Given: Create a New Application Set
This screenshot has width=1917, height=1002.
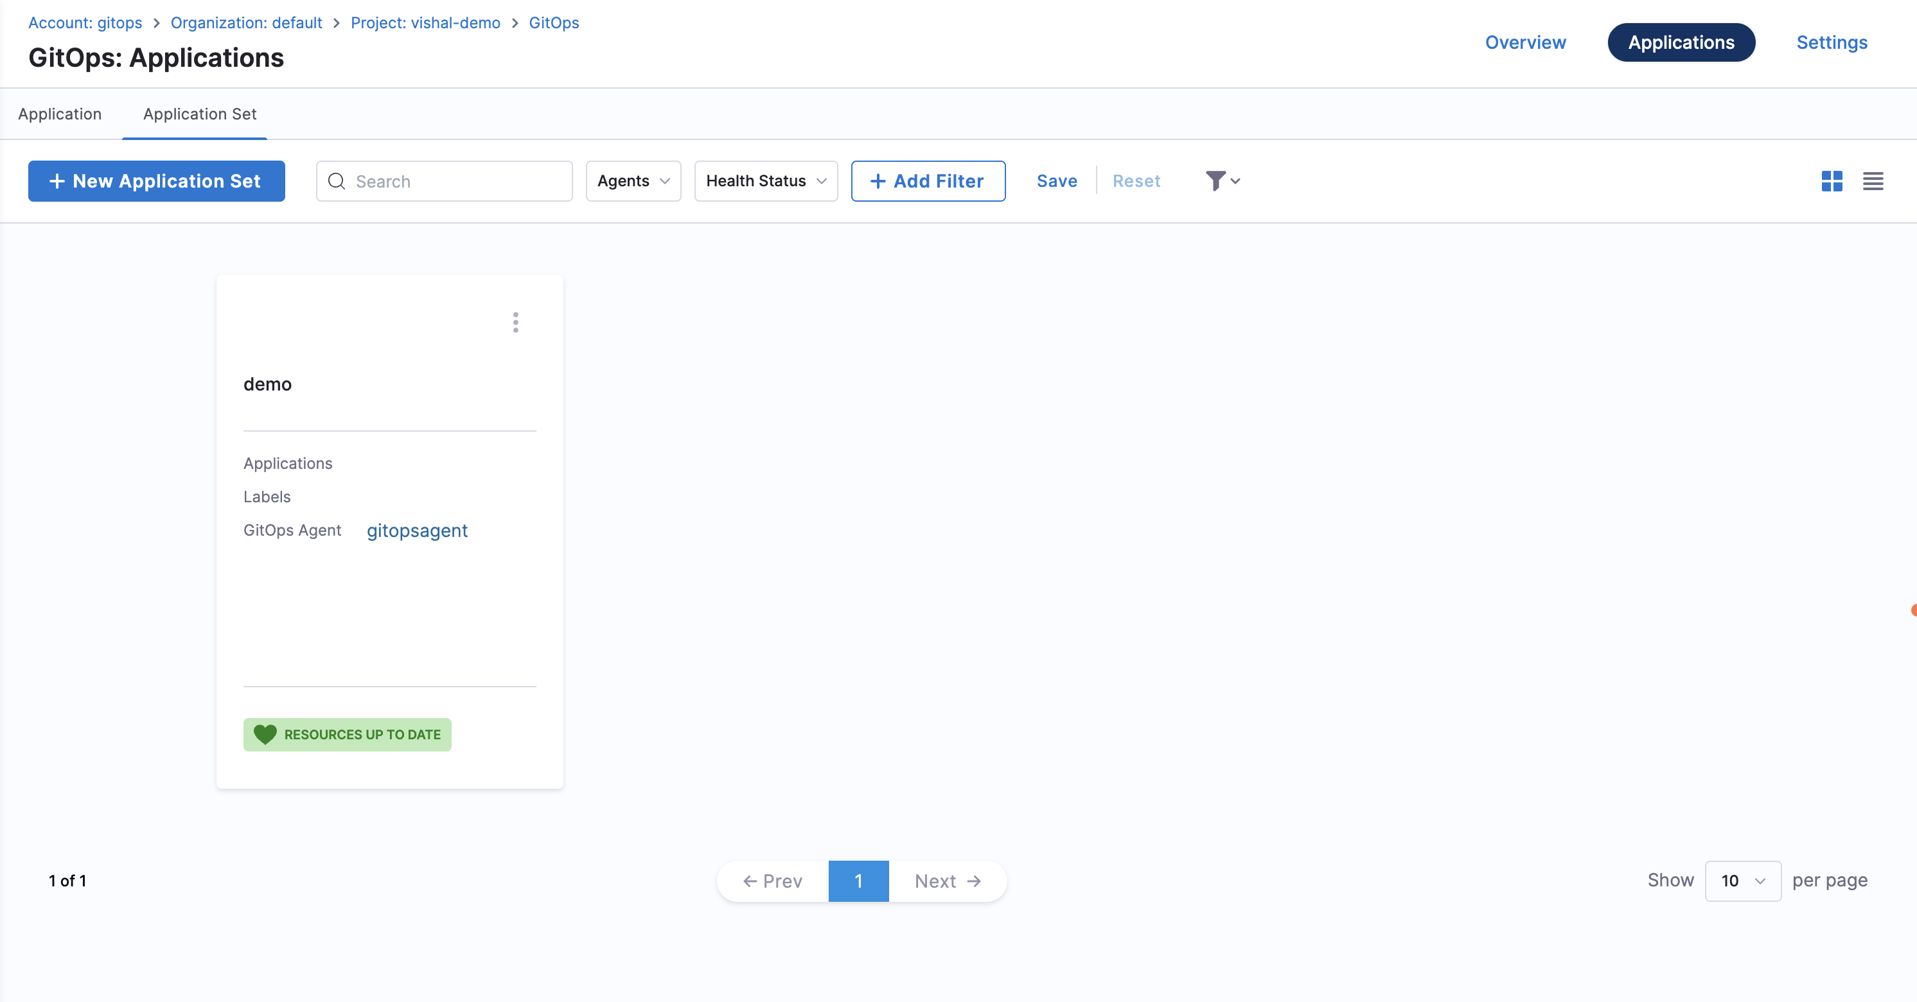Looking at the screenshot, I should [x=156, y=180].
